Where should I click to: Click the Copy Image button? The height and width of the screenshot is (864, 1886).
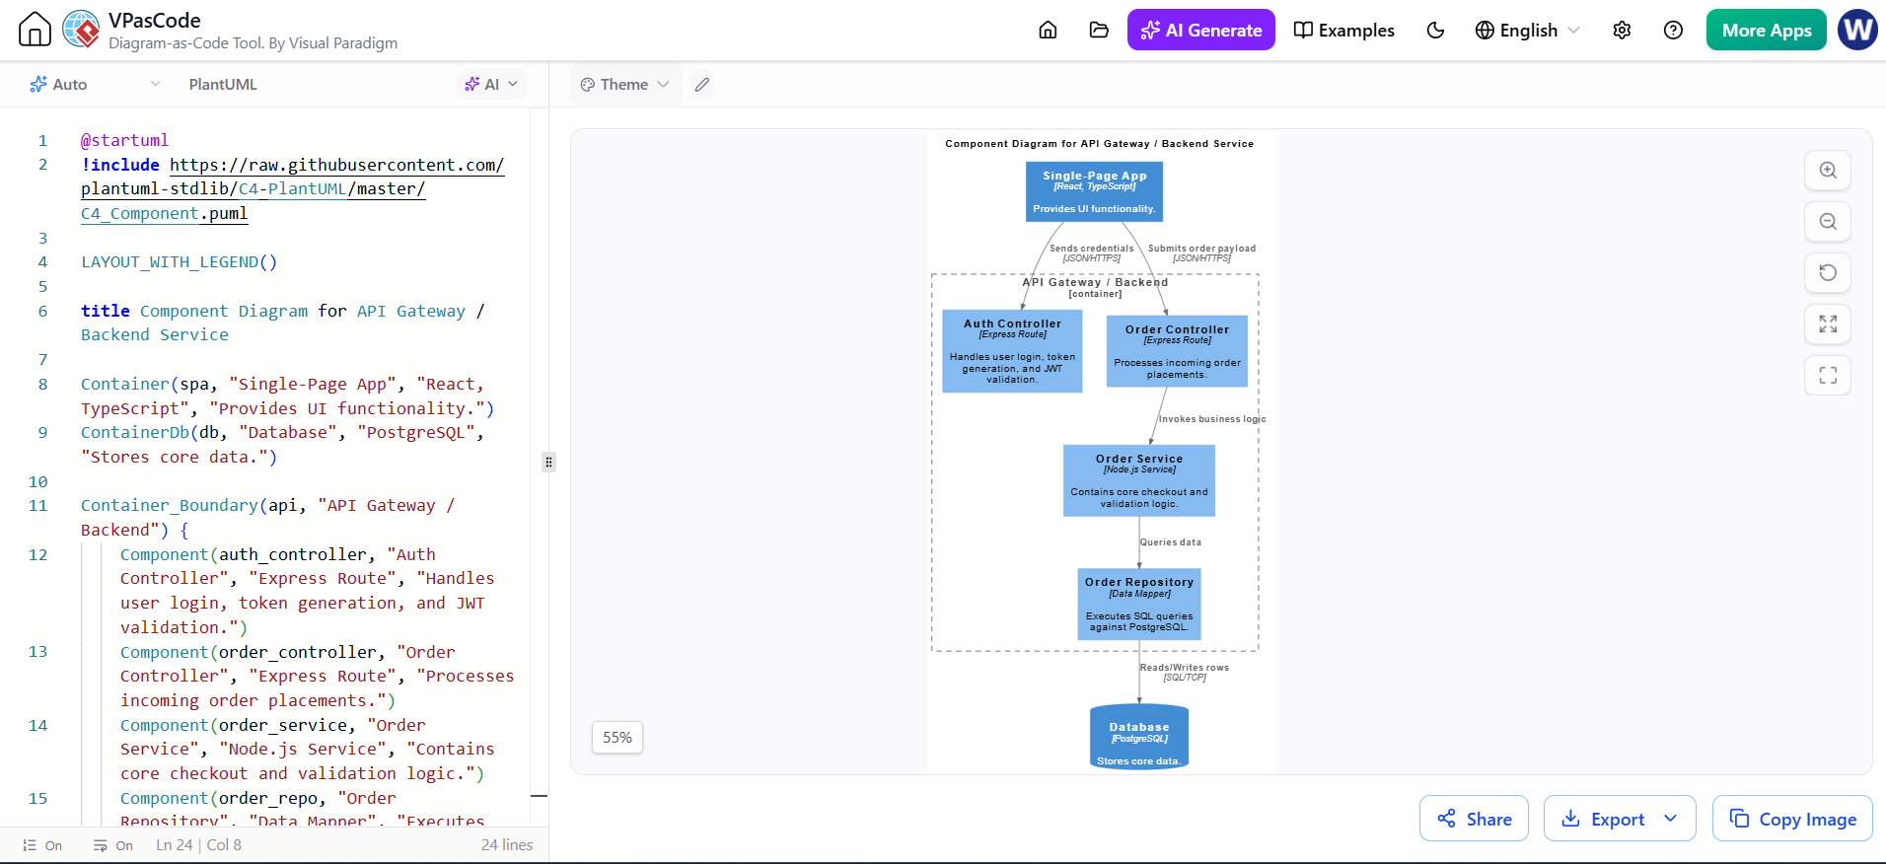point(1792,819)
